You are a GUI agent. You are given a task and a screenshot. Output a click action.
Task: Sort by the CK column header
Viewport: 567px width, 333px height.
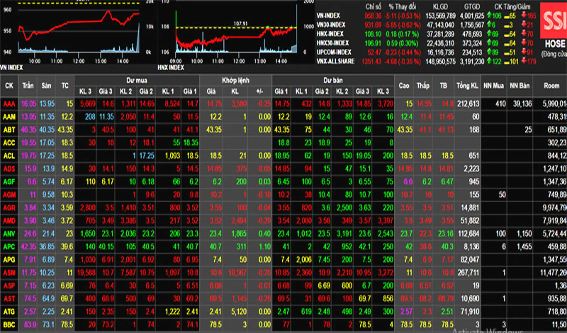tap(9, 85)
